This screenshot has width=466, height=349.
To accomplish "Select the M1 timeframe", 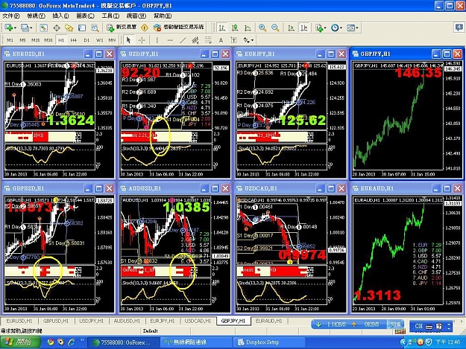I will click(x=10, y=40).
